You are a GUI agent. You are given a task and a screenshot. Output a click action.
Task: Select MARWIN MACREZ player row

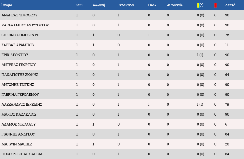[17, 144]
